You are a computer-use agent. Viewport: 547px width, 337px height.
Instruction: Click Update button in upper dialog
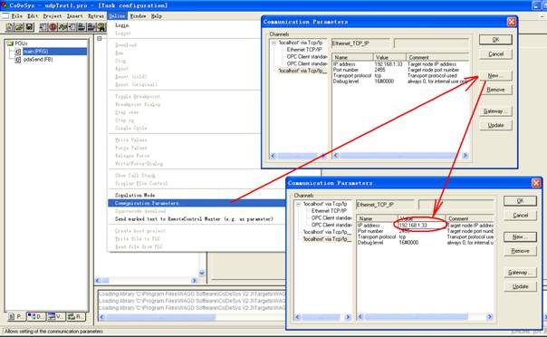495,125
